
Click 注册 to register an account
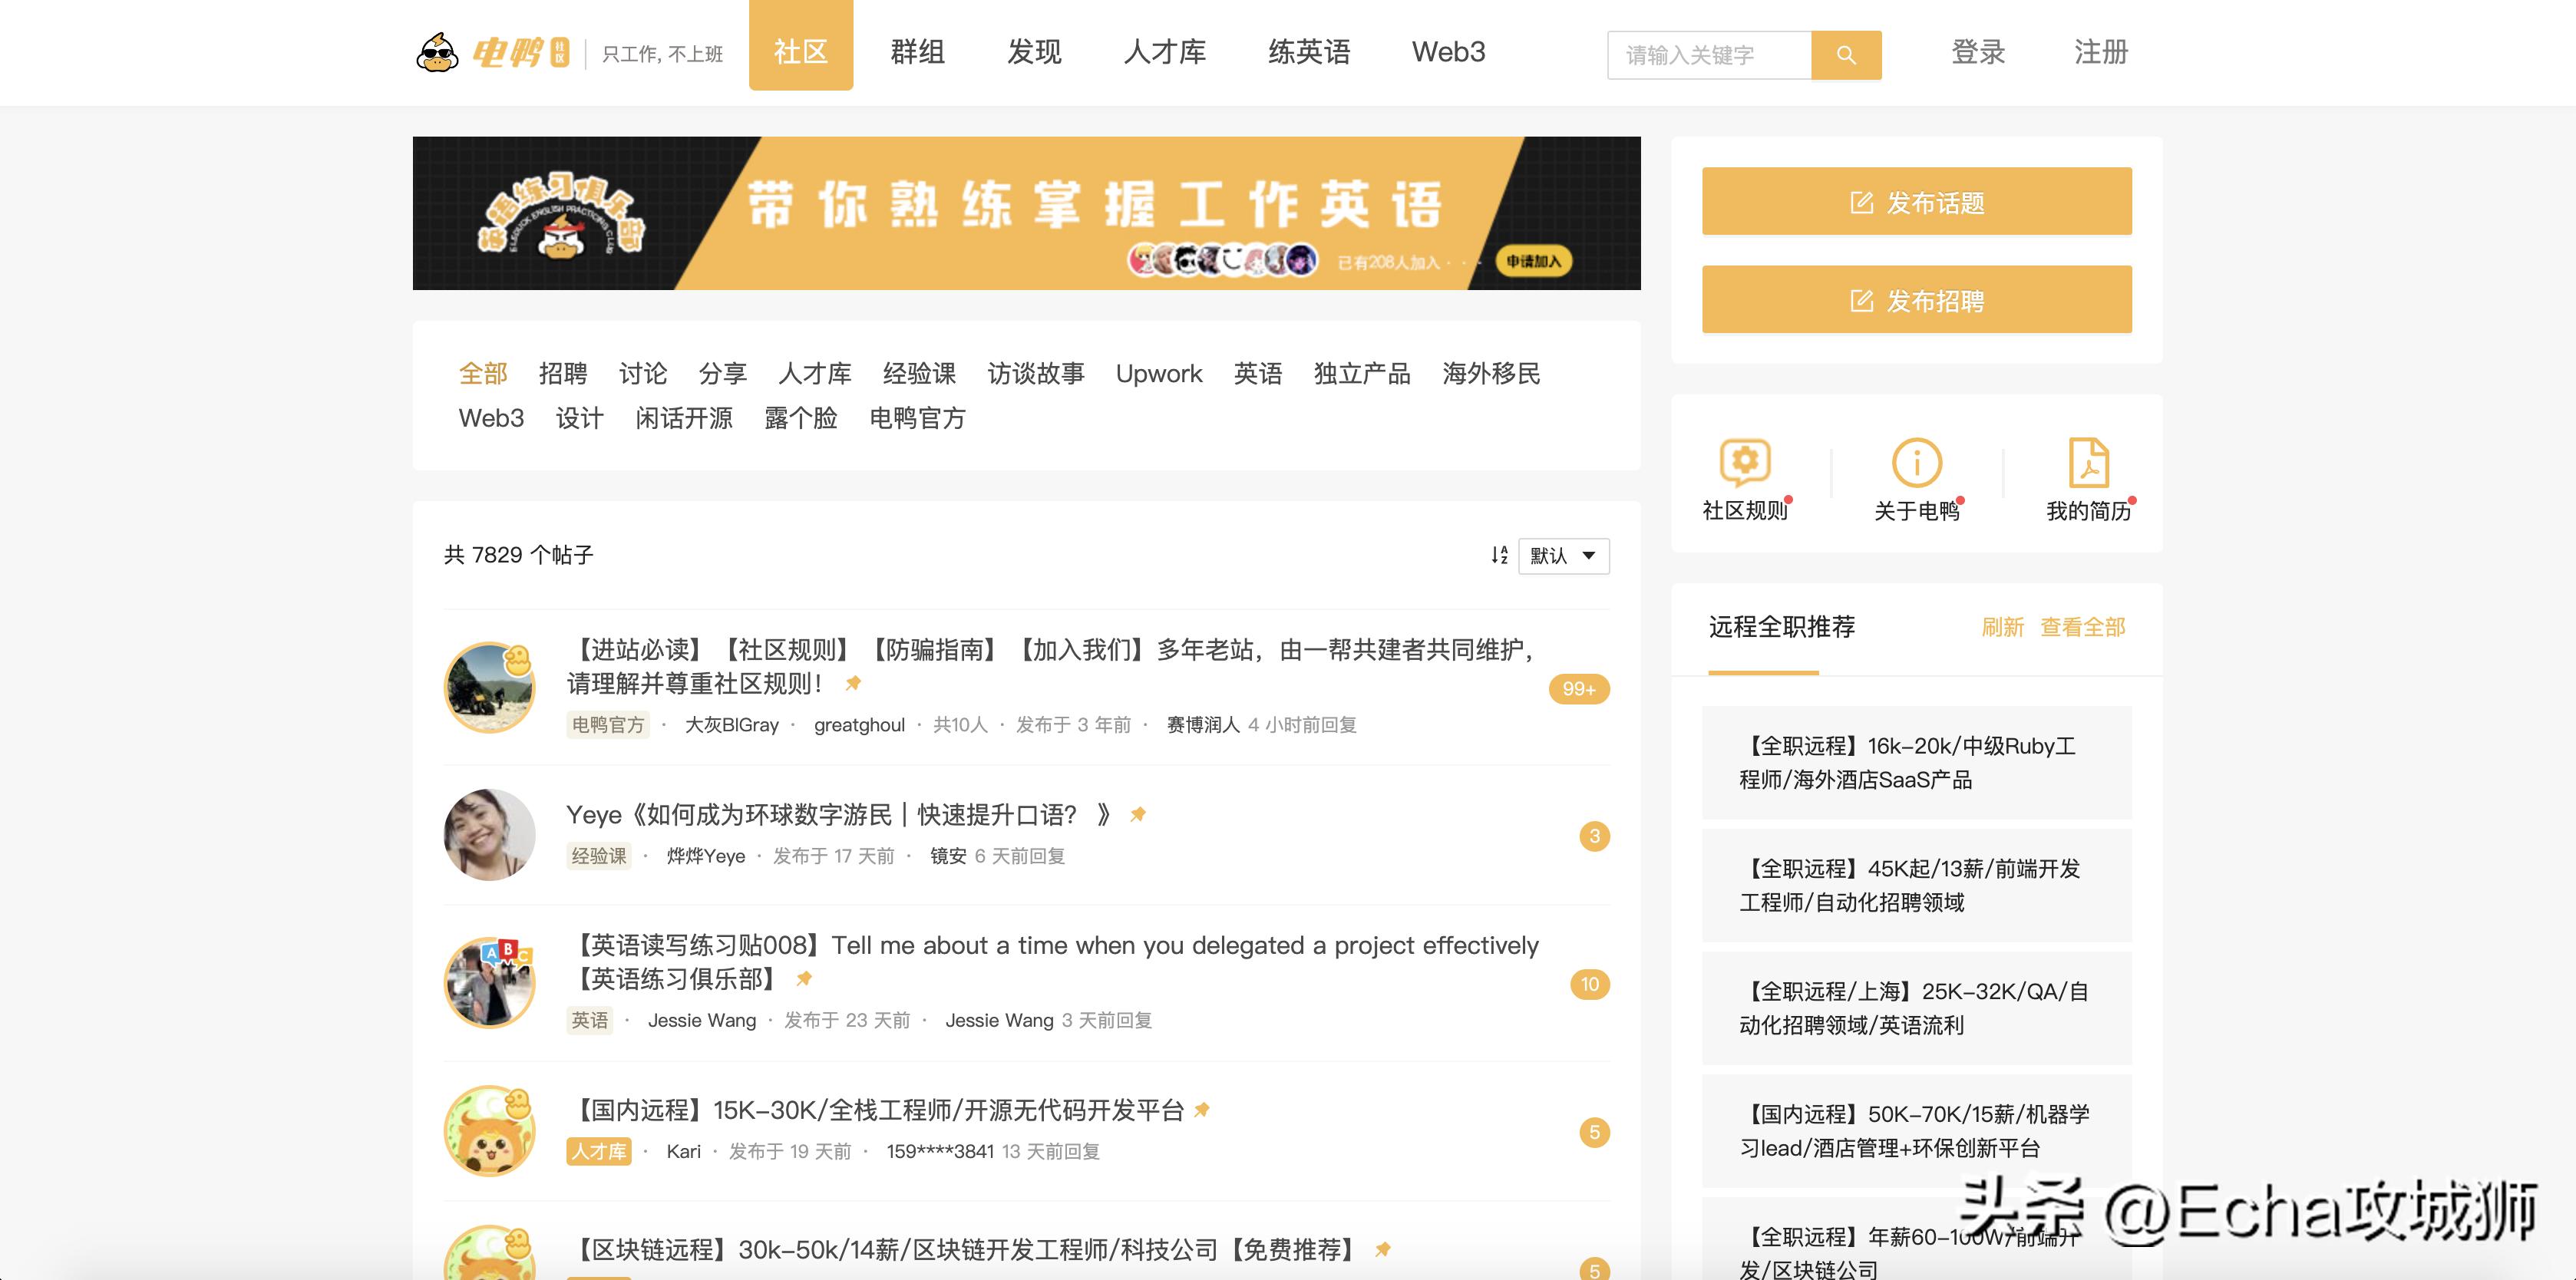(2100, 53)
